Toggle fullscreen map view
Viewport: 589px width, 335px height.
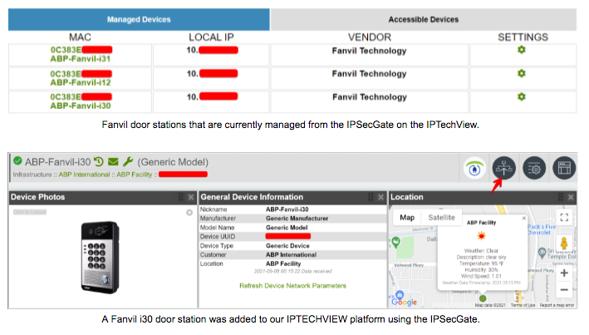(x=564, y=217)
